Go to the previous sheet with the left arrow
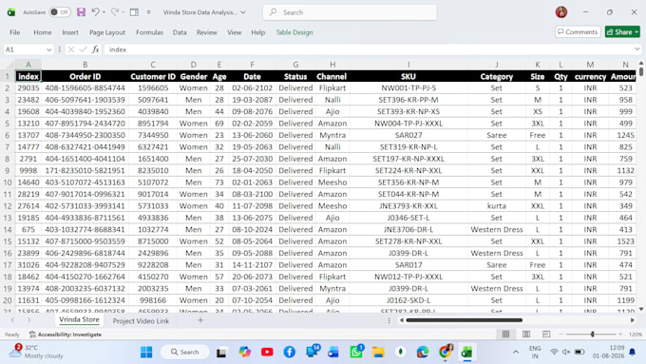 coord(12,320)
